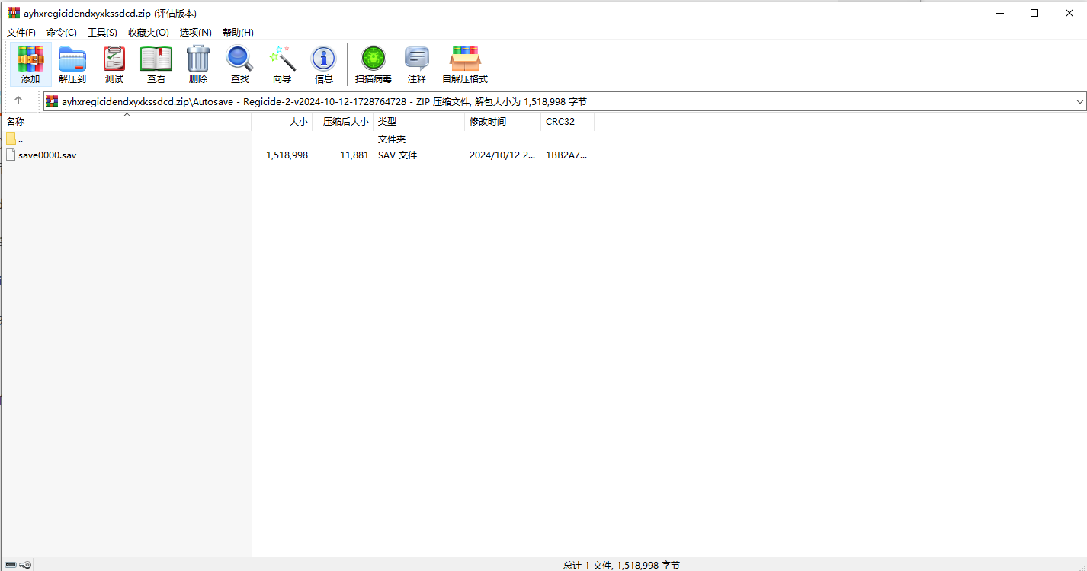Click the 自解压格式 SFX icon
1087x571 pixels.
click(x=465, y=64)
